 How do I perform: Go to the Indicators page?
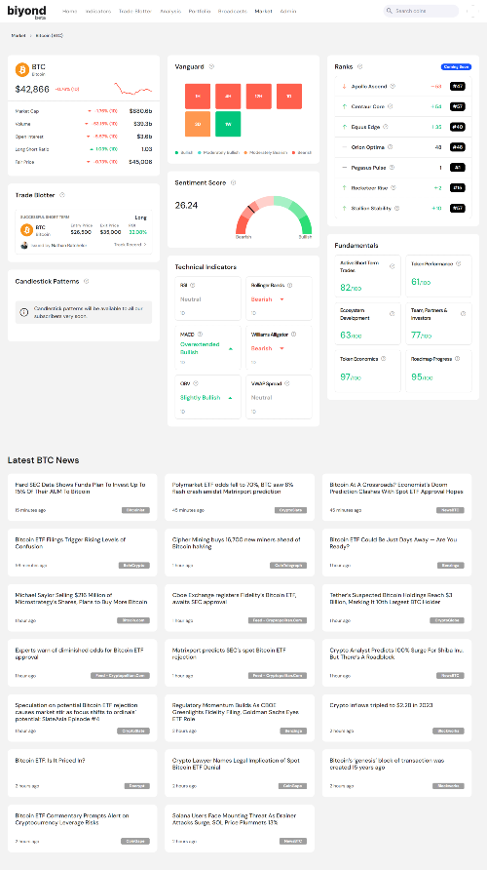tap(98, 11)
